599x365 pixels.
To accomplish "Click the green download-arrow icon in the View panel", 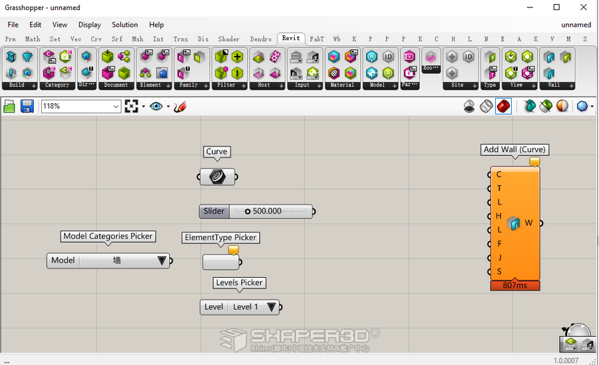I will (510, 57).
